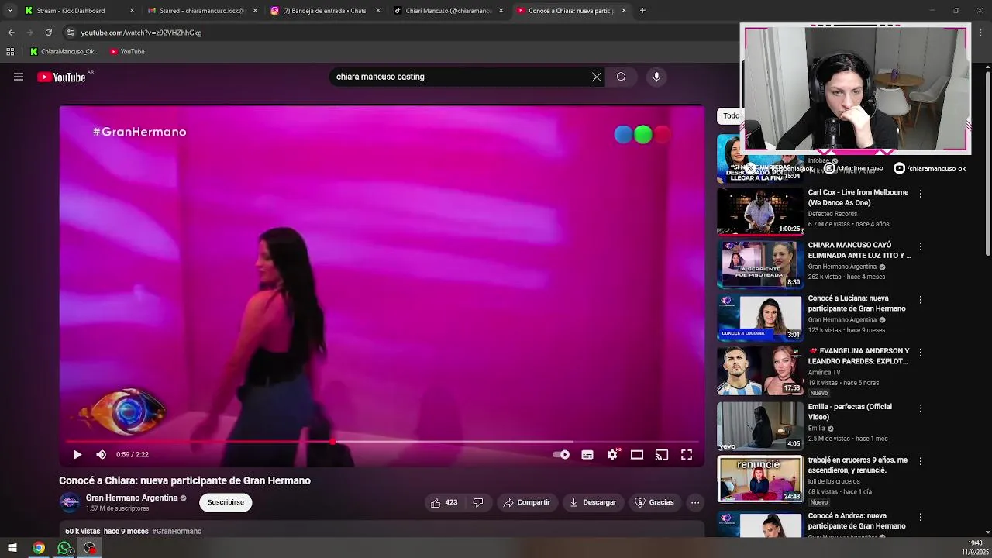Open Evangelina Anderson y Leandro Paredes thumbnail
Image resolution: width=992 pixels, height=558 pixels.
click(x=760, y=370)
